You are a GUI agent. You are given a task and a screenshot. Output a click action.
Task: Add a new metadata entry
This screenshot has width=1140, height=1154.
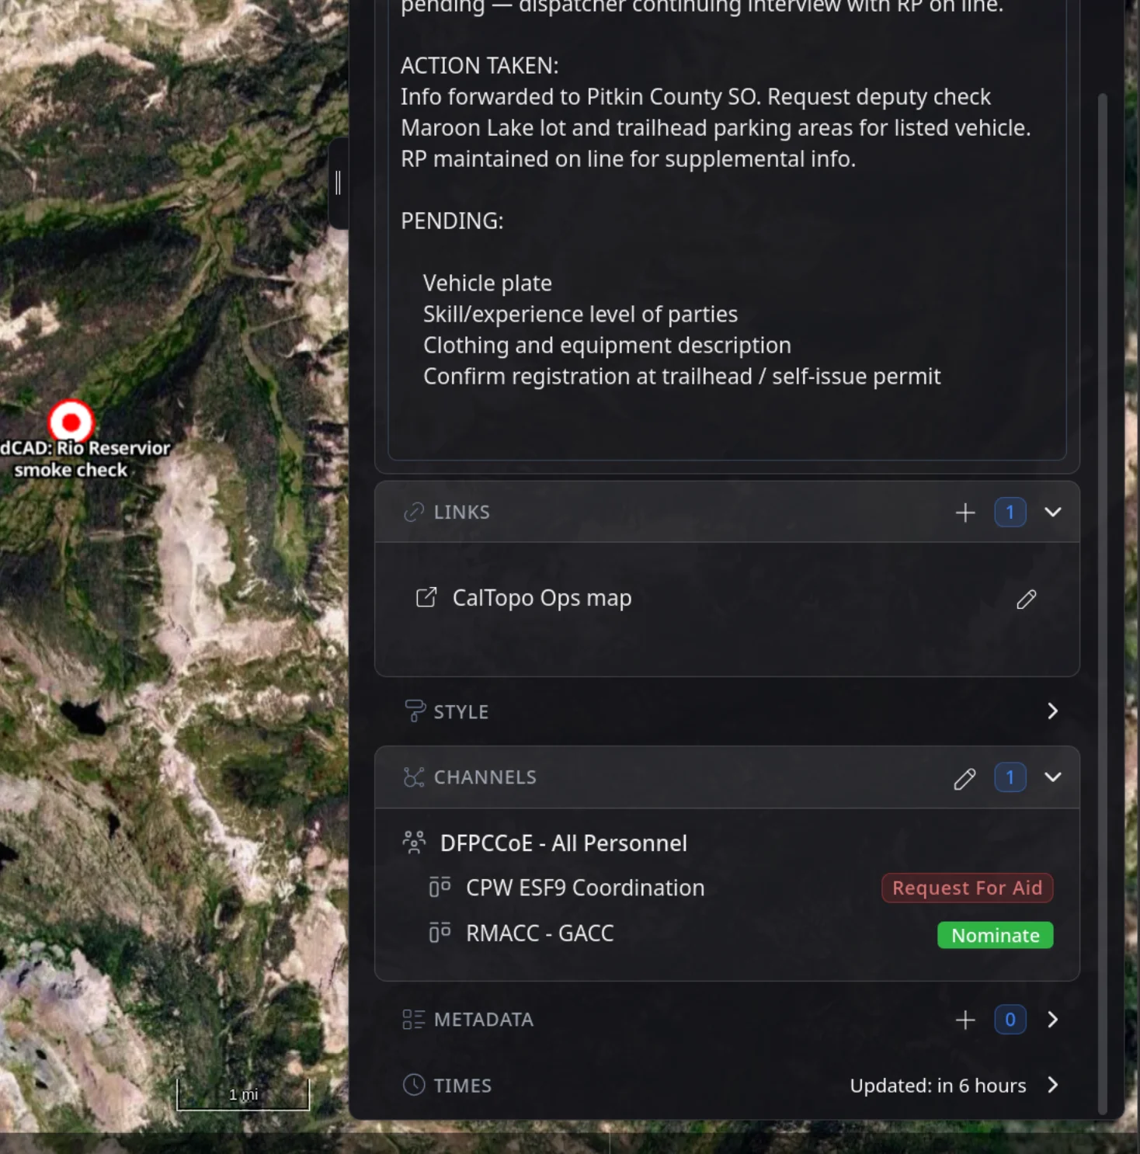coord(965,1020)
